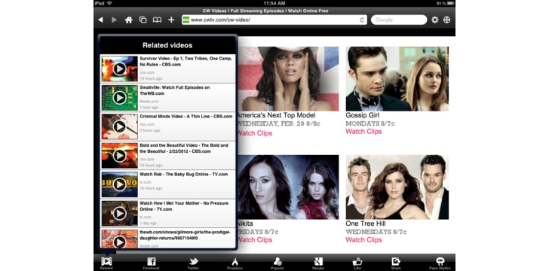Open 'Watch How I Met Your Mother' title
The width and height of the screenshot is (549, 271).
184,206
